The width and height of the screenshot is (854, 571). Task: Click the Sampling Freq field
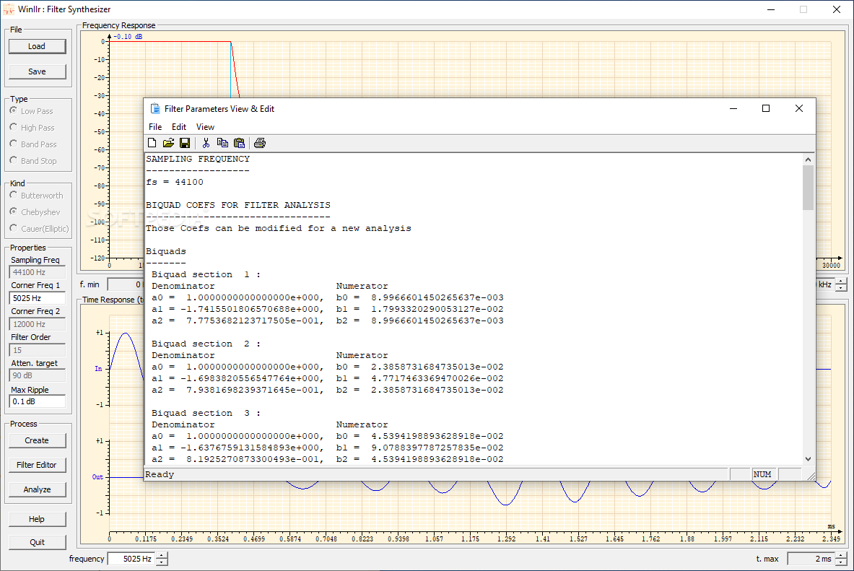[38, 272]
